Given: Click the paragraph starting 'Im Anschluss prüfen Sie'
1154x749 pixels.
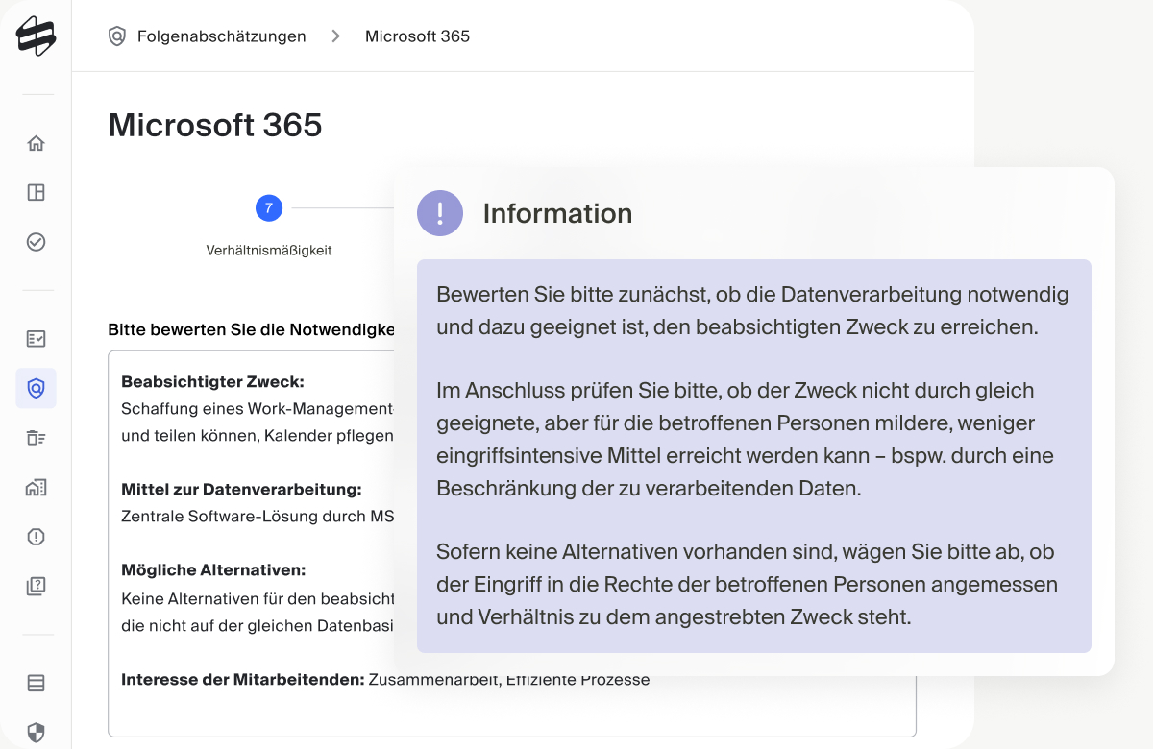Looking at the screenshot, I should point(745,439).
